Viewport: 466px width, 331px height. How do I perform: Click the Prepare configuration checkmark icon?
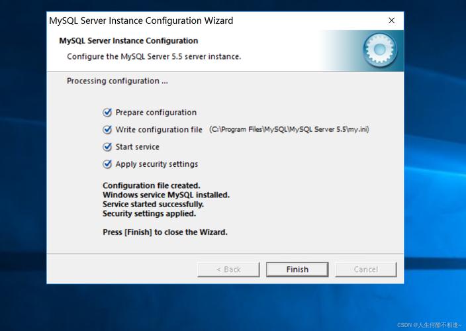coord(107,113)
